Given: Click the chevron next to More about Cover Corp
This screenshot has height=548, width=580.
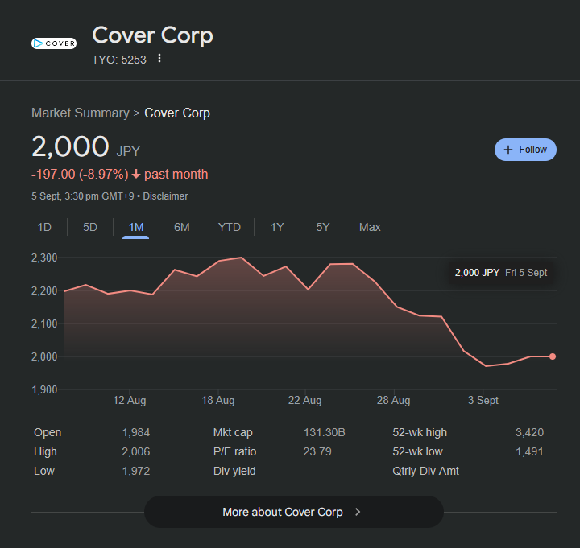Looking at the screenshot, I should 358,512.
